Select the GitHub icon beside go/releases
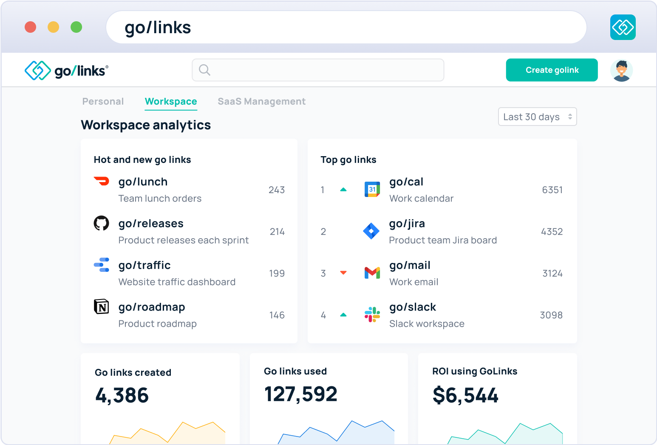This screenshot has width=657, height=445. point(102,223)
